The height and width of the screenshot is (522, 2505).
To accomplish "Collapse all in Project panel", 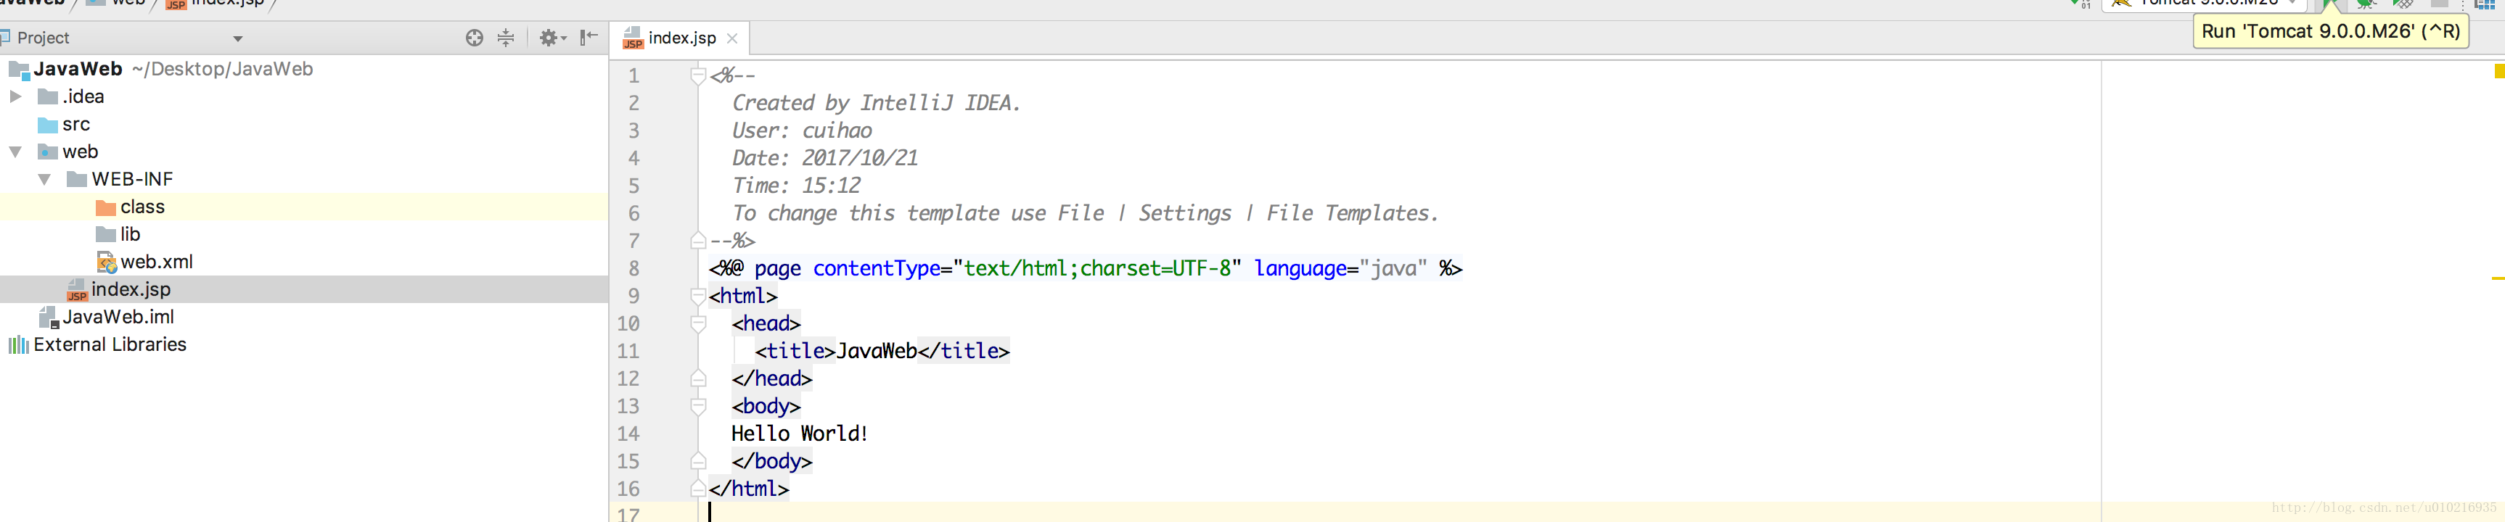I will 506,38.
